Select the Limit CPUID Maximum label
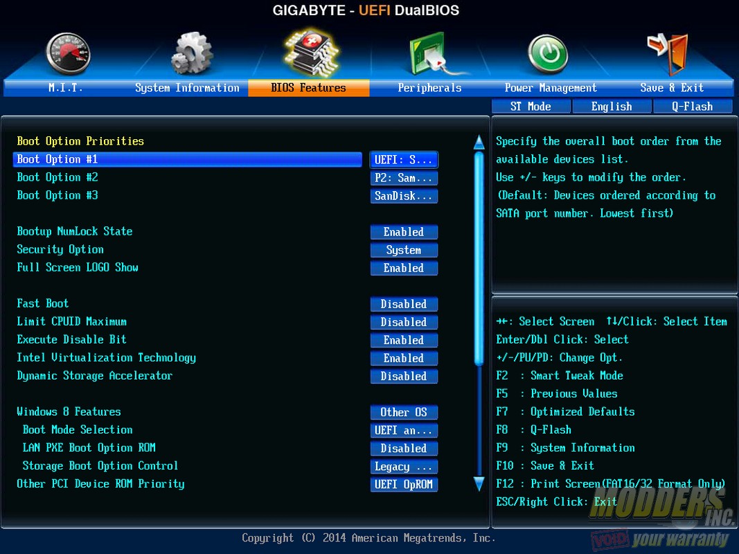Screen dimensions: 739x554 pos(71,322)
